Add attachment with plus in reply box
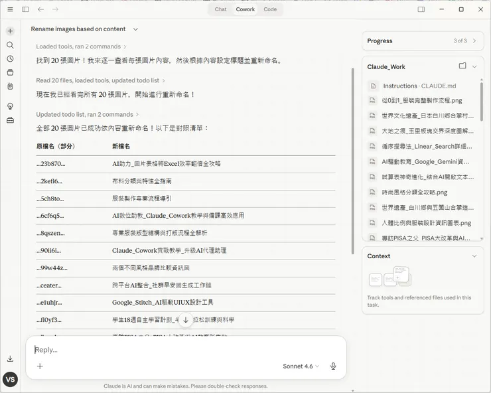 (40, 366)
